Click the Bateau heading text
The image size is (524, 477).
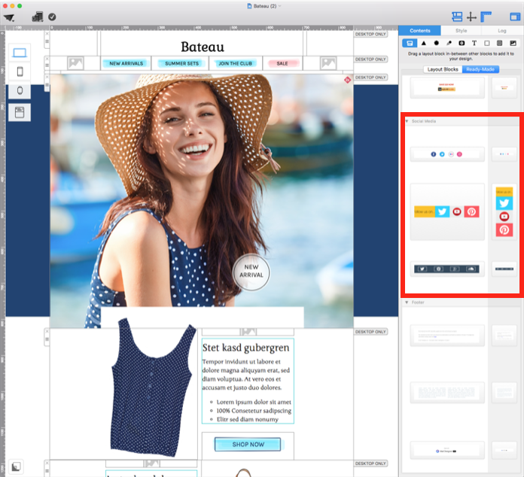pos(203,47)
